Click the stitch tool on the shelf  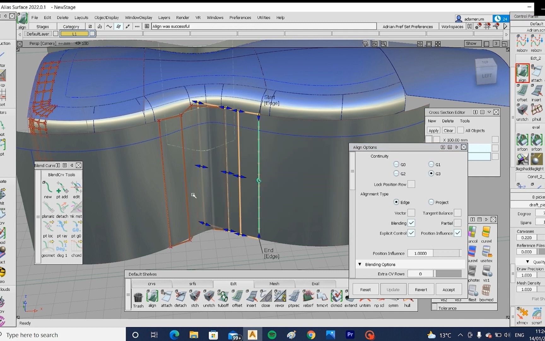[195, 297]
